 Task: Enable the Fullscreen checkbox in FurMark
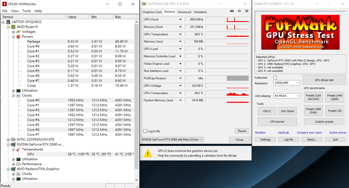pos(275,78)
